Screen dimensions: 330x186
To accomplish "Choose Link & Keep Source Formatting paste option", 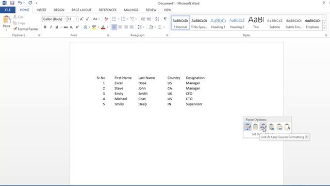I will [x=263, y=127].
